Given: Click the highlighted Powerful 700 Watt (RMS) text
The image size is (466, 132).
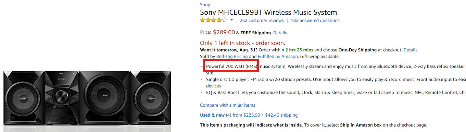Looking at the screenshot, I should (x=231, y=66).
